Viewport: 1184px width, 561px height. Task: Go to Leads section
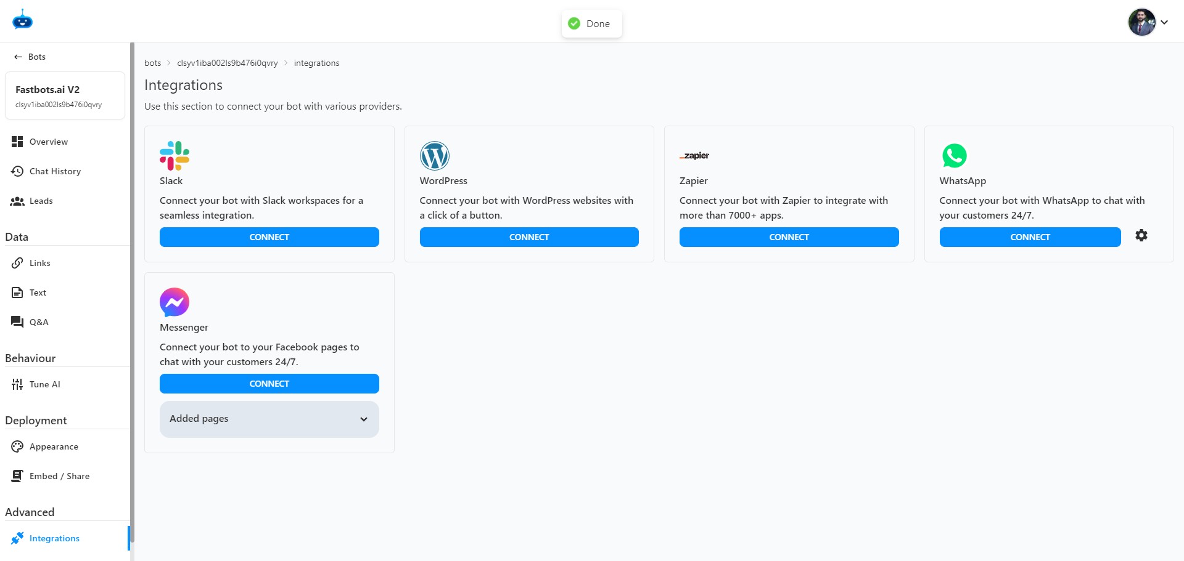click(65, 201)
